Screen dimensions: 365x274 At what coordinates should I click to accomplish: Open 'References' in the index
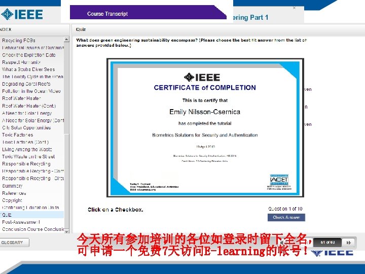point(14,193)
